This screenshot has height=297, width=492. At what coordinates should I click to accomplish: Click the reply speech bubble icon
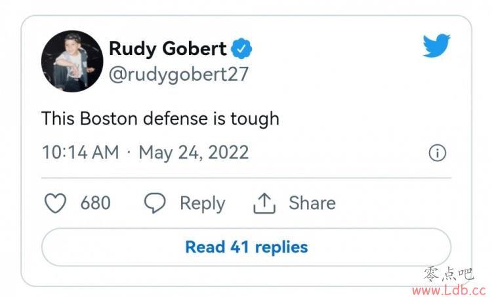(155, 203)
